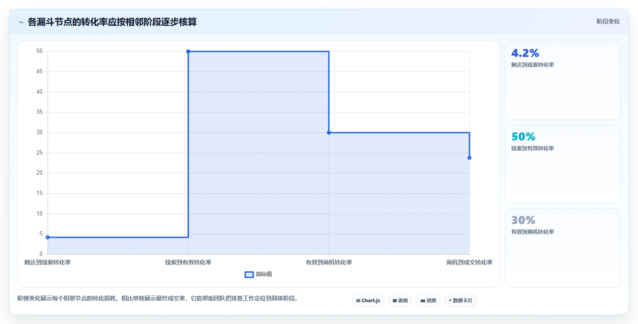This screenshot has height=324, width=638.
Task: Select the 表格 chip
Action: point(400,300)
